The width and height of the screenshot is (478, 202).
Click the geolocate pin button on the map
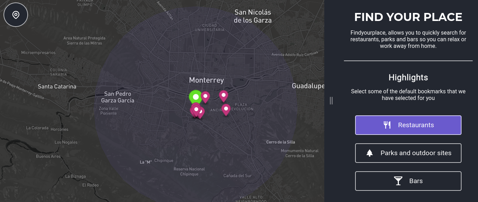click(16, 15)
